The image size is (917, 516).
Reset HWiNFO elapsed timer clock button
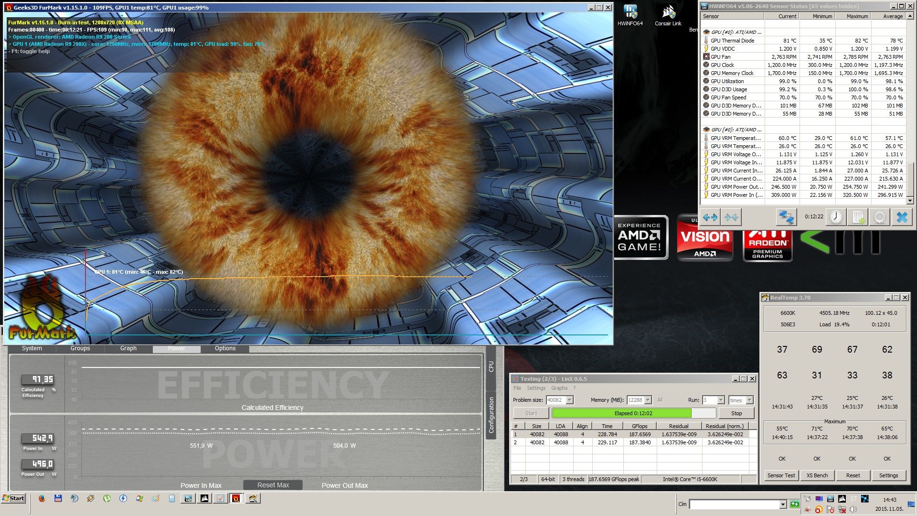pos(836,217)
